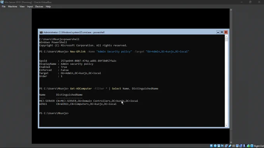This screenshot has height=148, width=264.
Task: Click the Get-ADComputer command text
Action: [81, 89]
